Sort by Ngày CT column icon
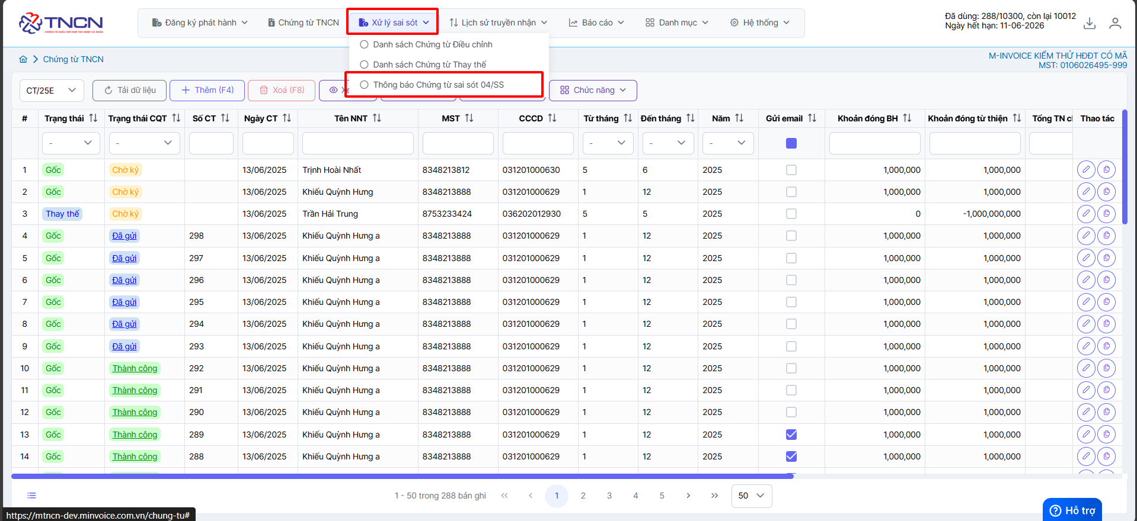Viewport: 1137px width, 521px height. click(x=287, y=118)
